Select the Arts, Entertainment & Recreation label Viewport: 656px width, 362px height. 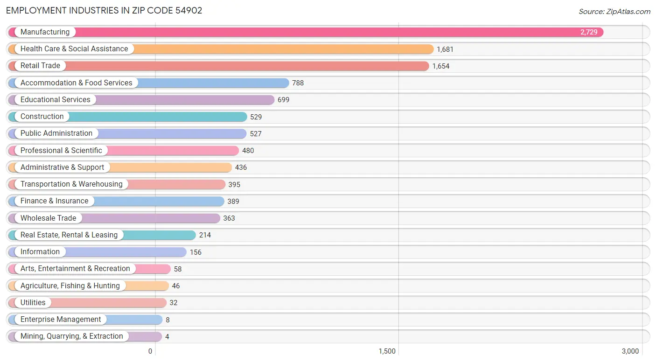(x=75, y=268)
